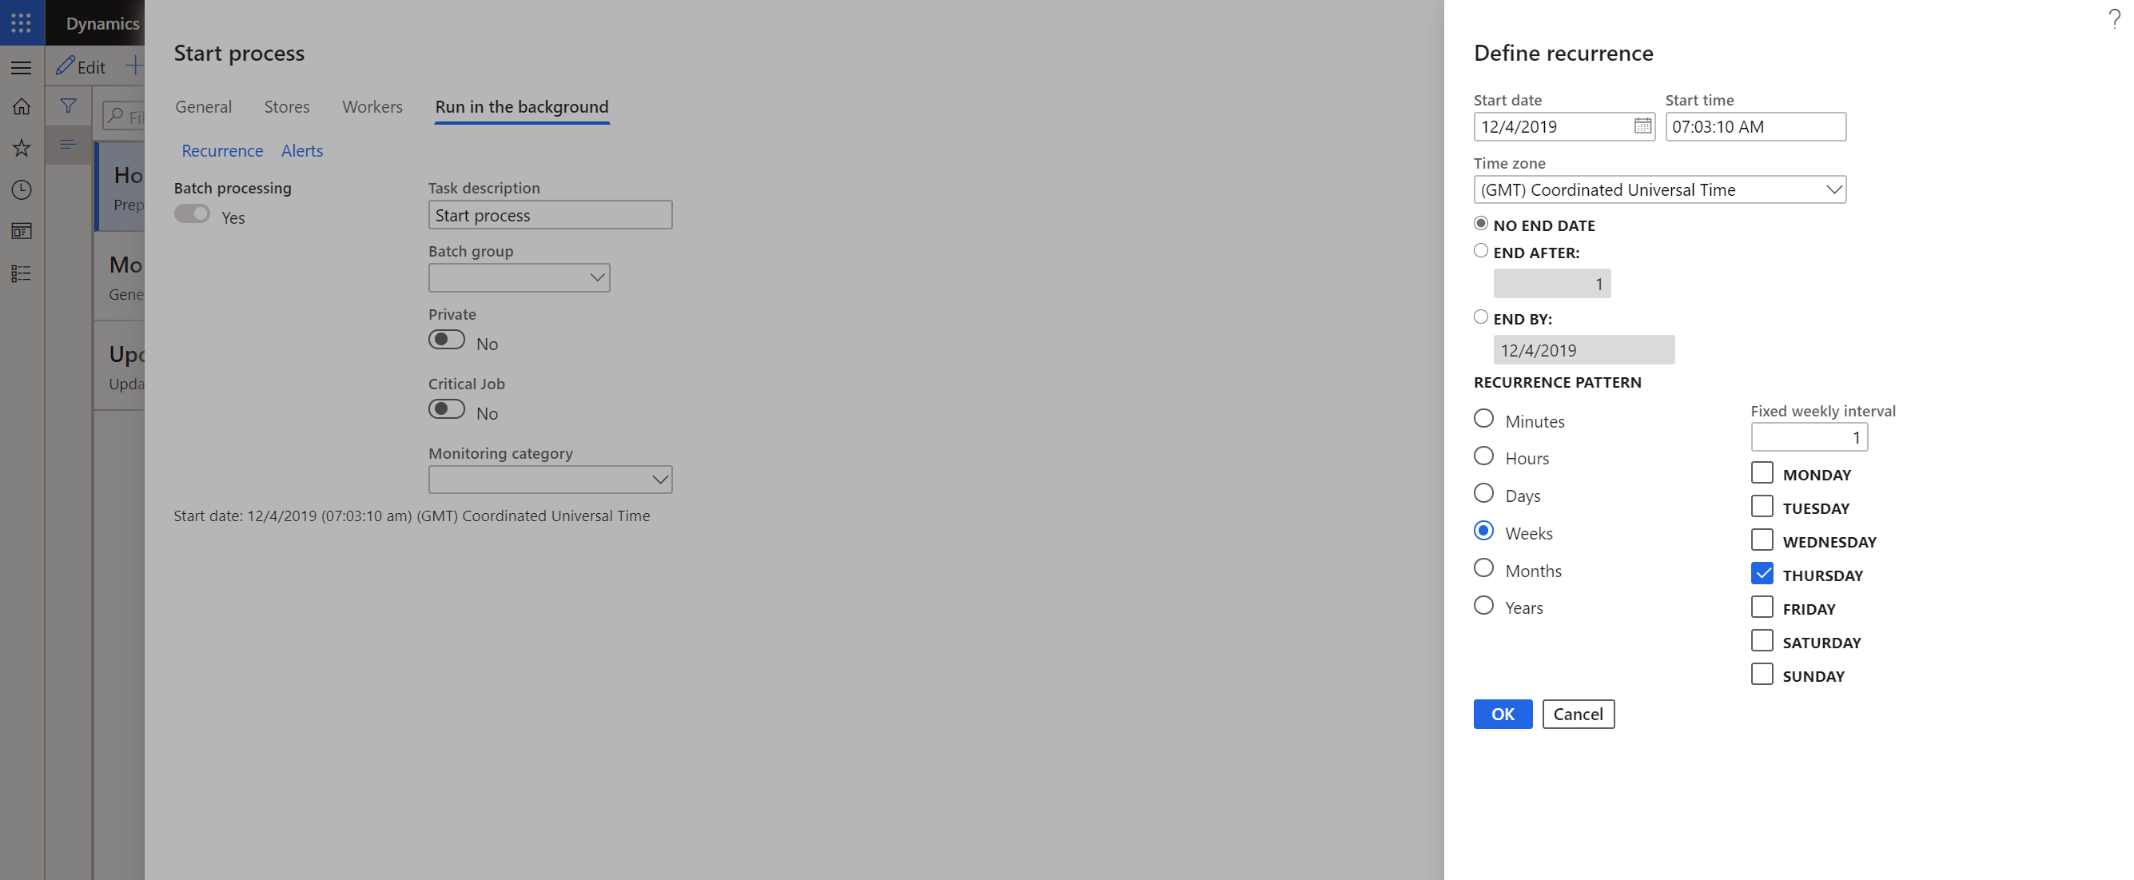Click the recent history clock icon
Screen dimensions: 2134x880
[21, 189]
